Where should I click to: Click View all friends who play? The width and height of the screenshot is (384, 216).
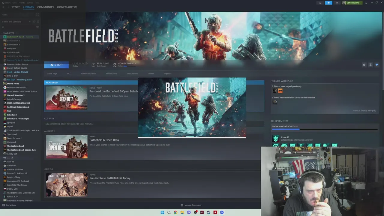364,111
